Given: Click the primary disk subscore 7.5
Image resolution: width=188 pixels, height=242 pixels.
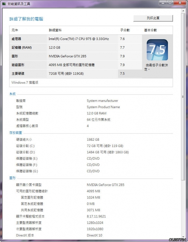Looking at the screenshot, I should [x=122, y=73].
